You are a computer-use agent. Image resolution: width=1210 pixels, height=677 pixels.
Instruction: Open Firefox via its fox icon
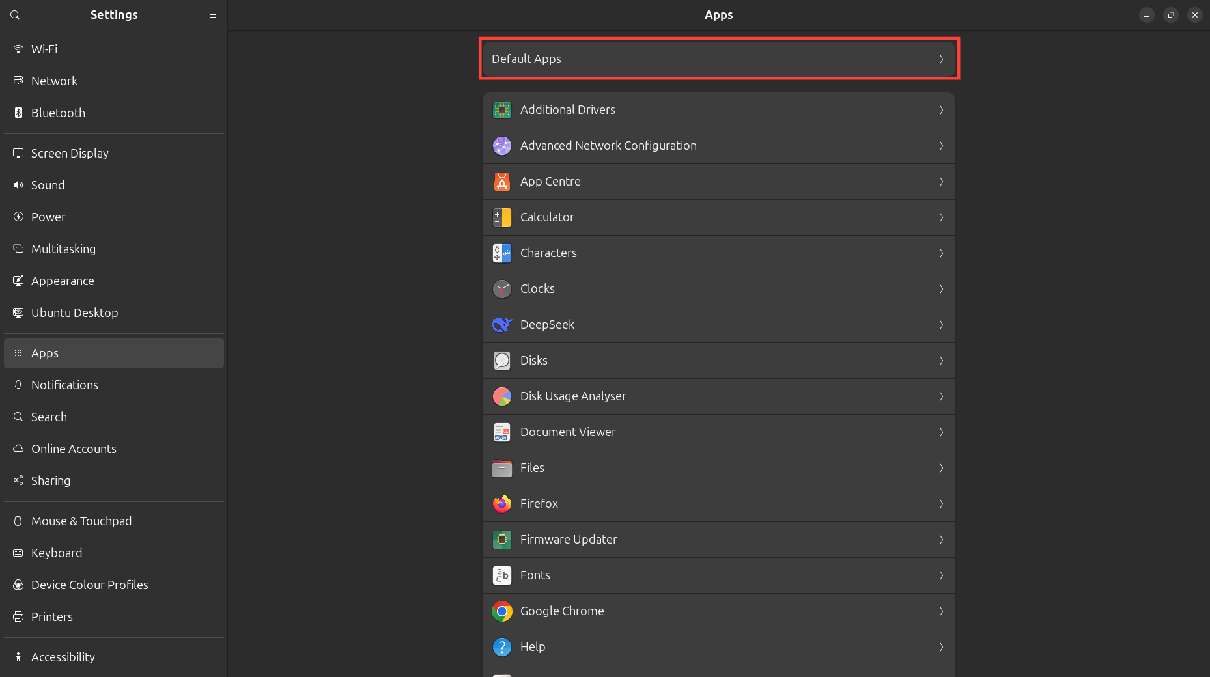pos(502,504)
